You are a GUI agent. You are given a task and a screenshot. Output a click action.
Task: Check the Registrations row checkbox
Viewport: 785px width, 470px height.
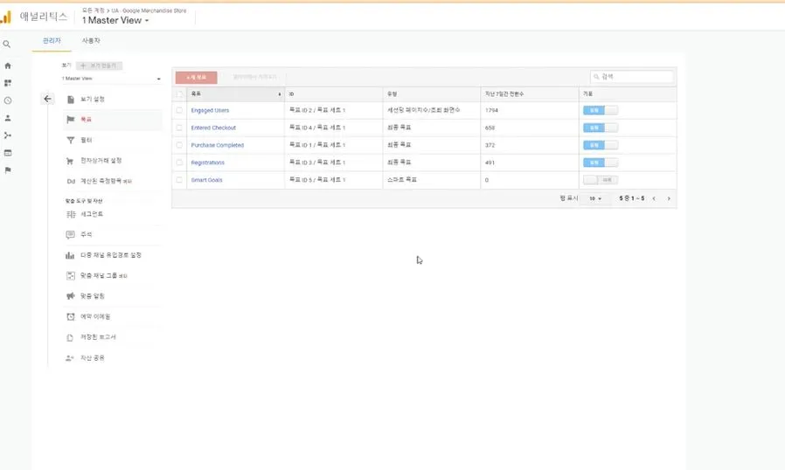click(179, 162)
